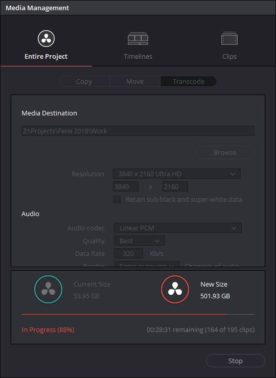
Task: Switch to the Entire Project tab label
Action: pyautogui.click(x=46, y=56)
